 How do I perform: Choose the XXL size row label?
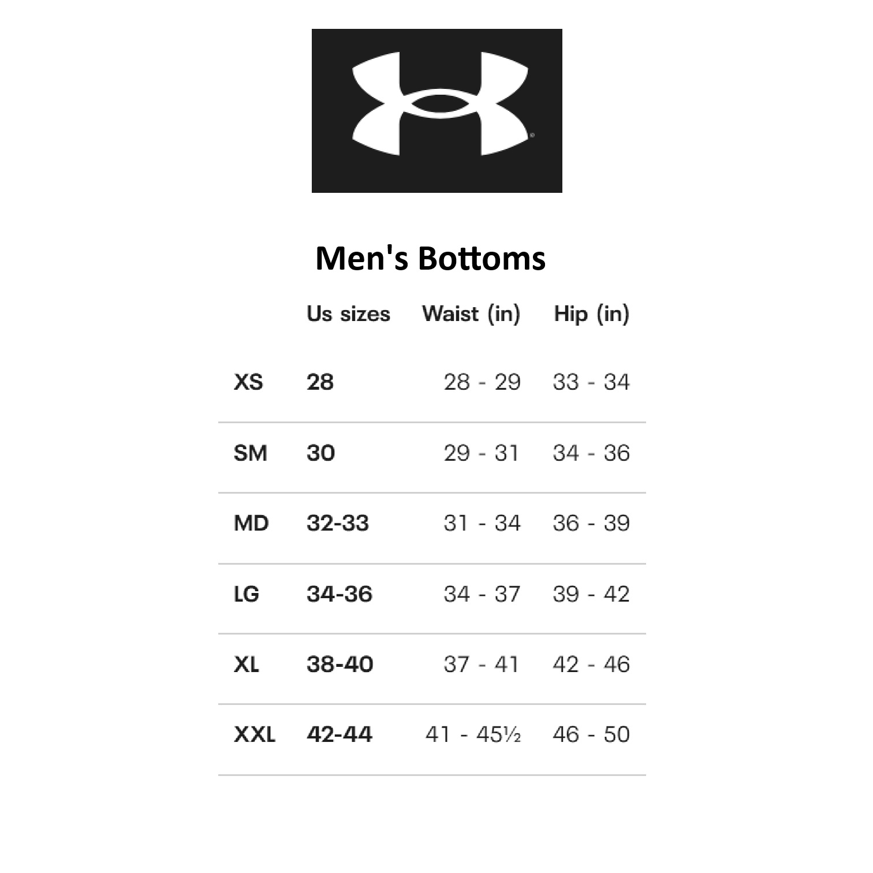pos(255,735)
